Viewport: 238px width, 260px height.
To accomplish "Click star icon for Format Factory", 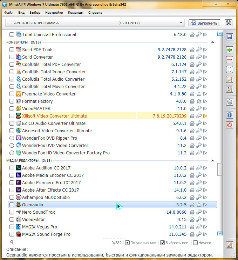I will tap(199, 101).
